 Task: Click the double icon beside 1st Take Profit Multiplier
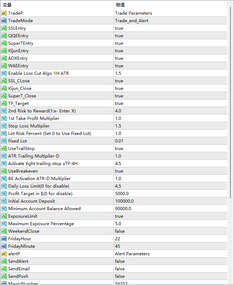click(x=4, y=118)
